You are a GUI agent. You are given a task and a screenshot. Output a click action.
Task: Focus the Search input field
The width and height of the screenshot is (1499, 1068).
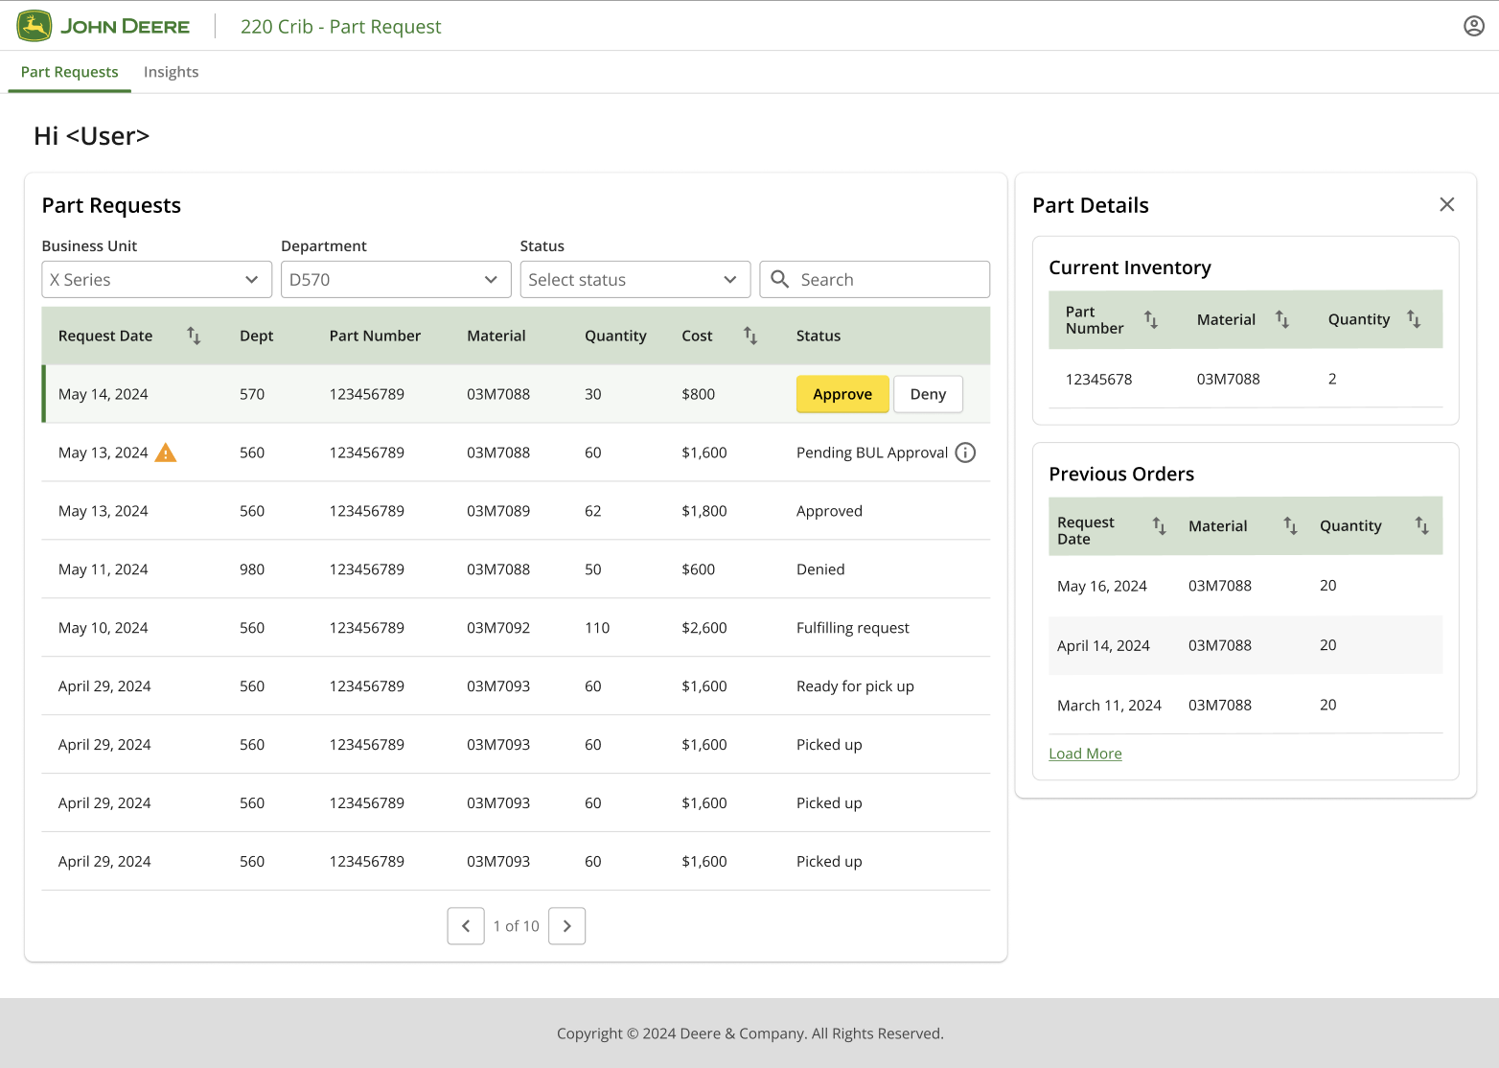875,279
